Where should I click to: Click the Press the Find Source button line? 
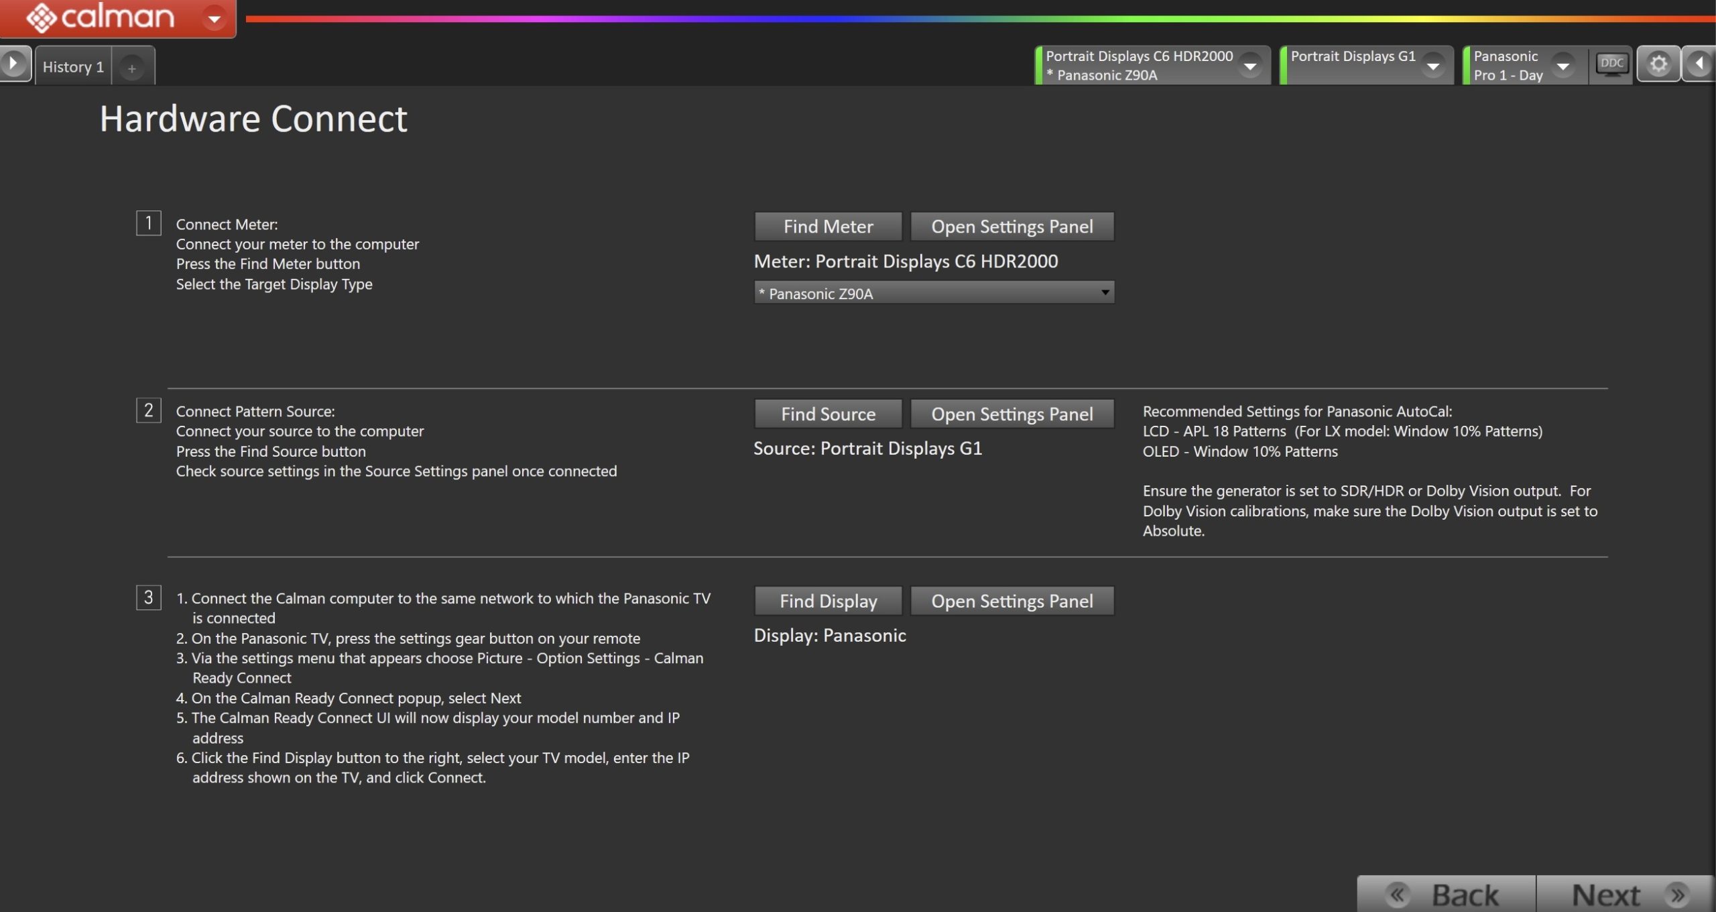coord(271,452)
